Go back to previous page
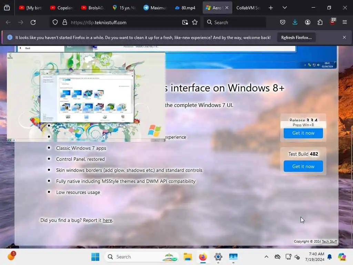This screenshot has height=265, width=353. tap(8, 22)
